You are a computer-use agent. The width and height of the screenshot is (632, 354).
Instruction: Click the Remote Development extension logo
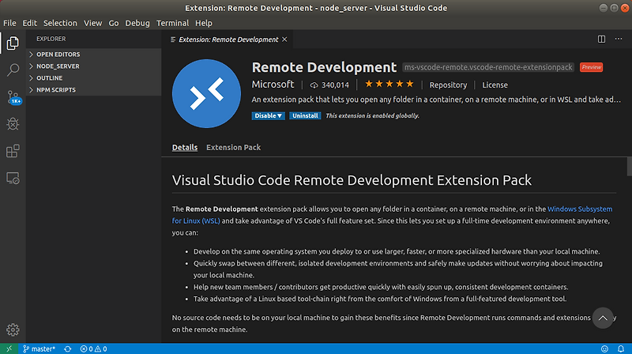tap(206, 93)
